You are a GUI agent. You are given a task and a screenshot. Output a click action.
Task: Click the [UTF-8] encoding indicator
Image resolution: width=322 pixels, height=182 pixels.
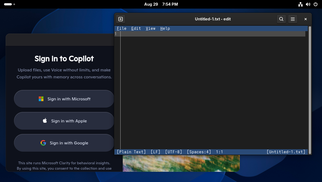[x=173, y=152]
